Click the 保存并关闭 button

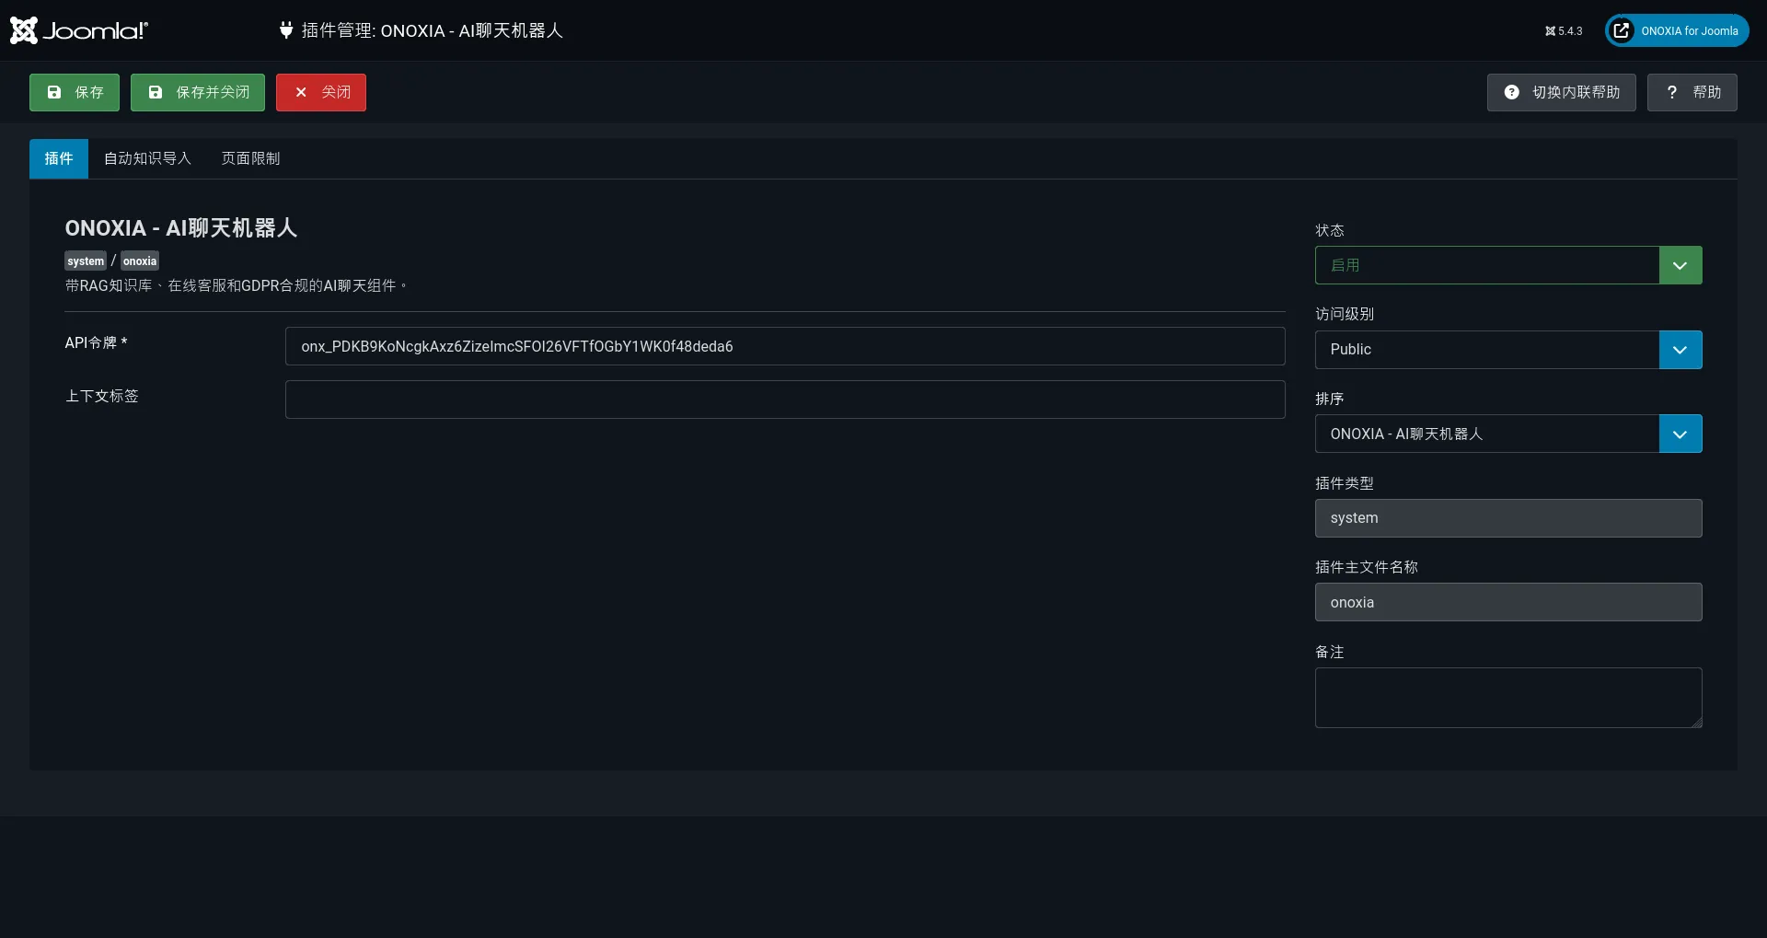point(198,92)
